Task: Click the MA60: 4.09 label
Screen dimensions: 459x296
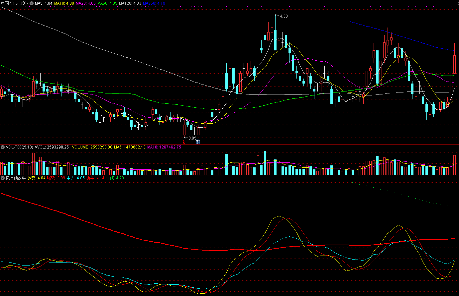Action: coord(107,3)
